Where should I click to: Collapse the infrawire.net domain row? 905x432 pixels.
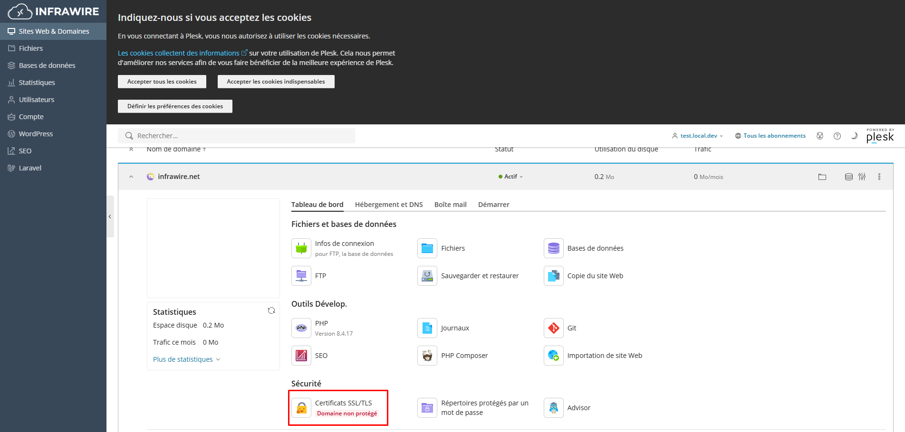(x=131, y=177)
